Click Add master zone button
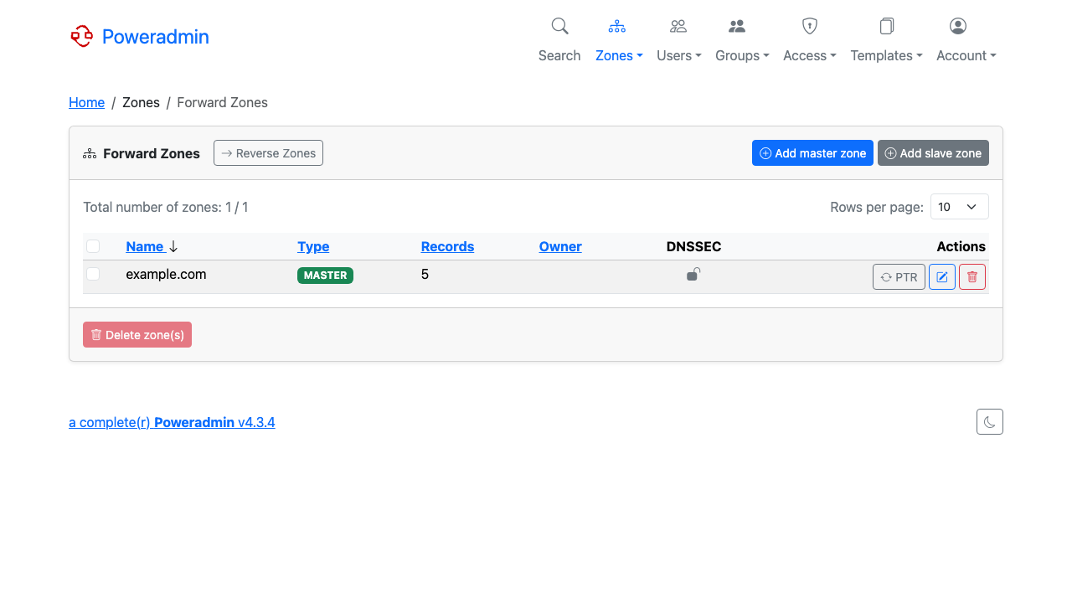 pos(812,153)
